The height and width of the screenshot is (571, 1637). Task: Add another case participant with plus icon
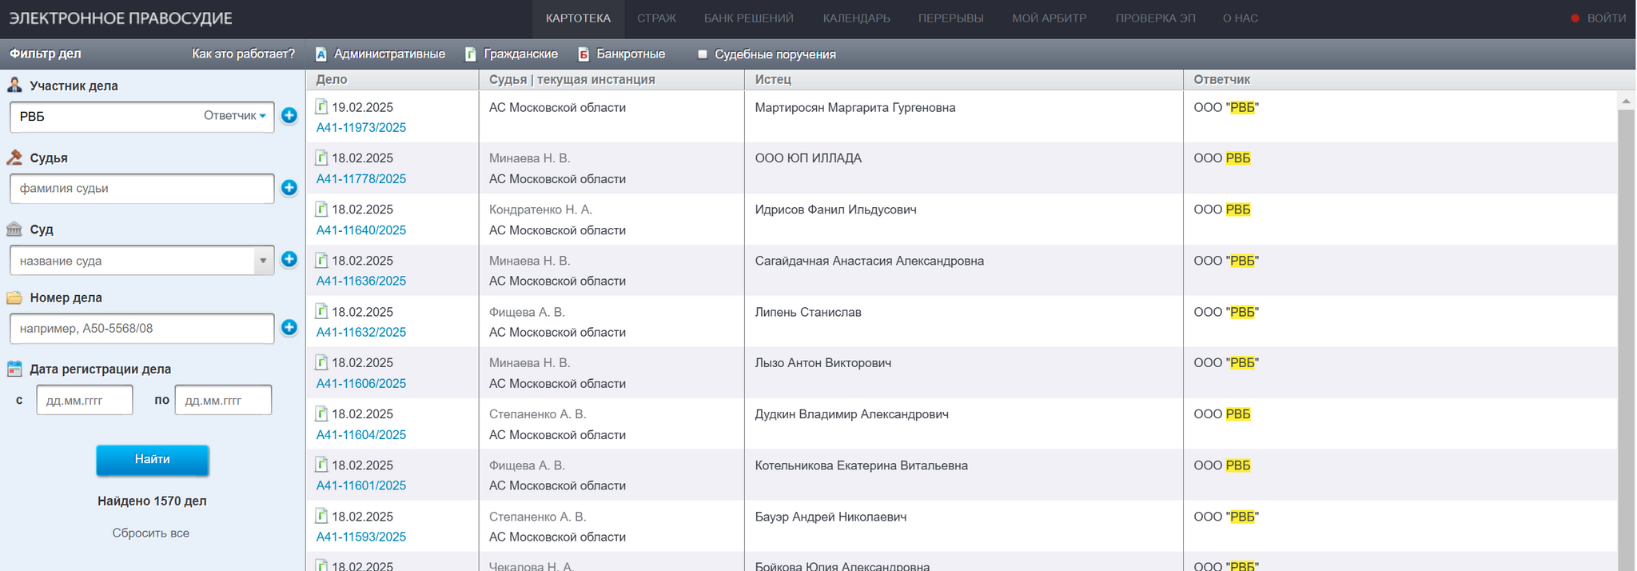coord(289,116)
